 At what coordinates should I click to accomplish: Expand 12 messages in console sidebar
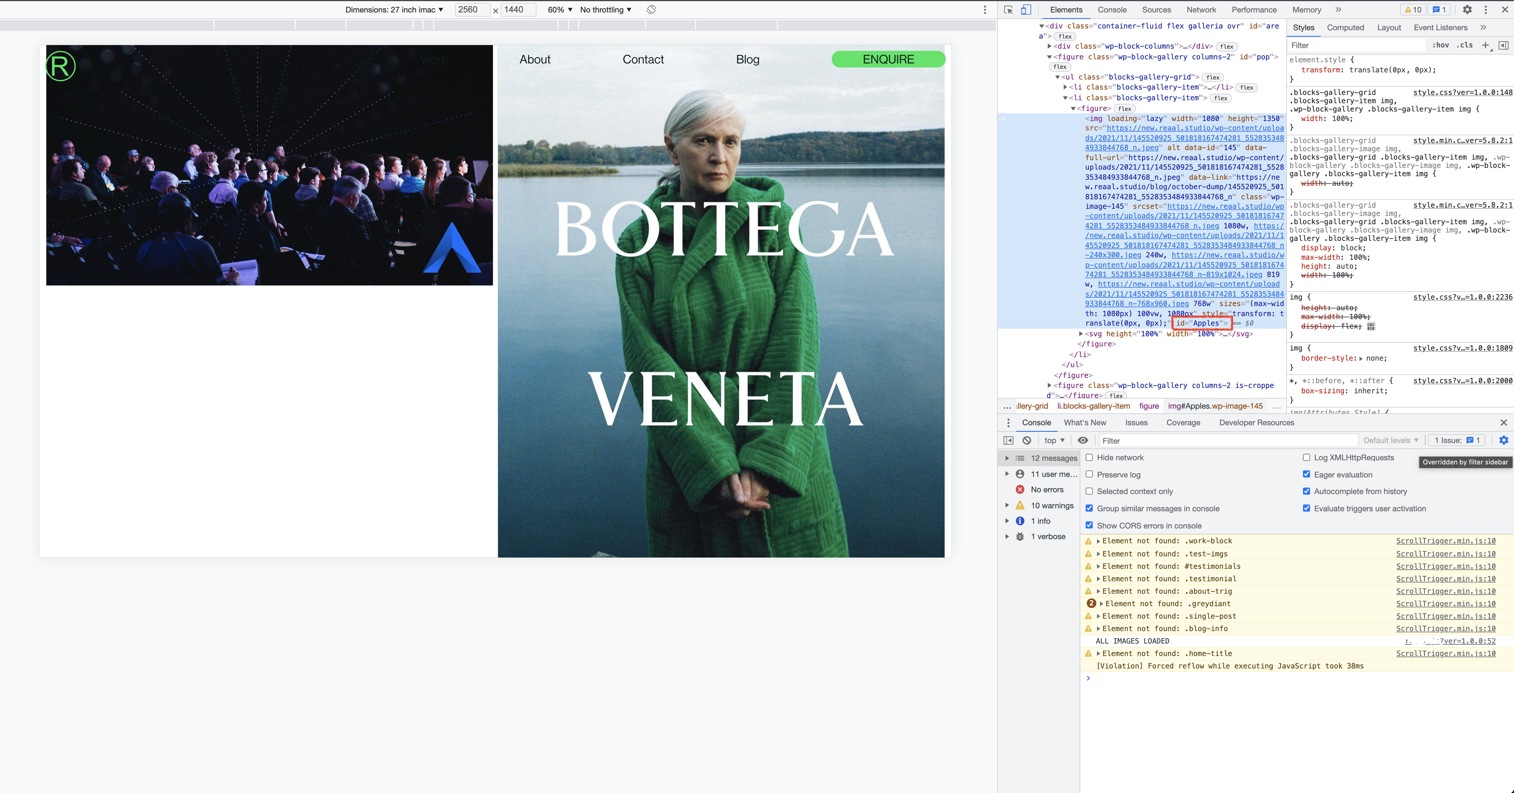[1007, 458]
